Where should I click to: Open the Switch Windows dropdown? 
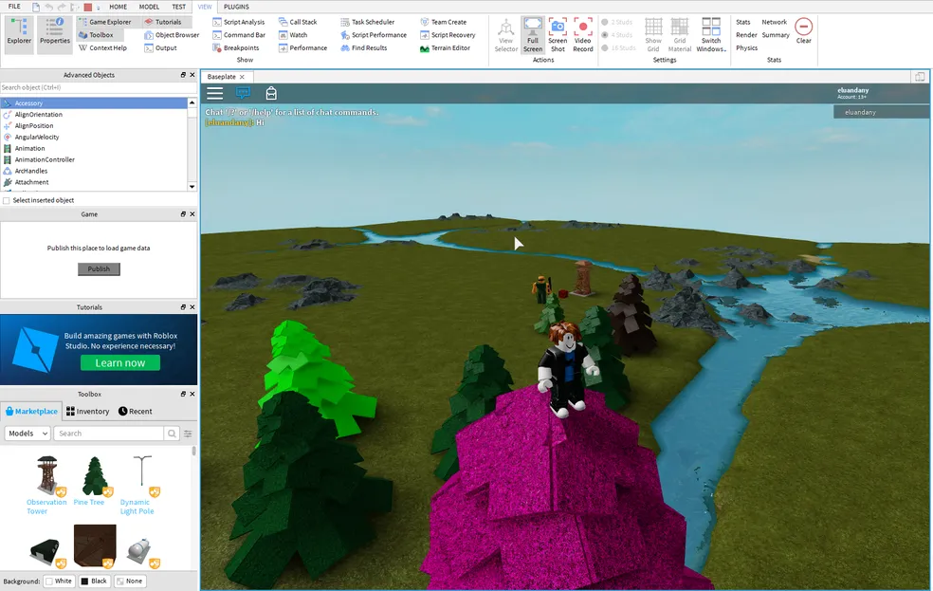point(711,35)
